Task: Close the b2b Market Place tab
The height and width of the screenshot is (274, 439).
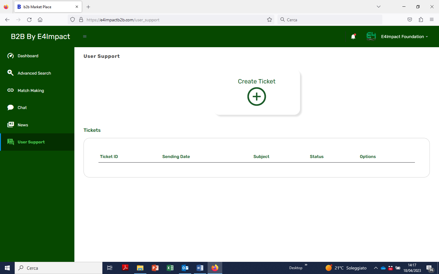Action: (x=77, y=7)
